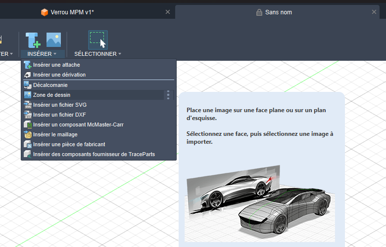The width and height of the screenshot is (386, 247).
Task: Click the insert fastener toolbar icon
Action: click(33, 40)
